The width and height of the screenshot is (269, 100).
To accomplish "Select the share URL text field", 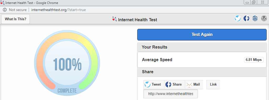I will click(x=171, y=94).
